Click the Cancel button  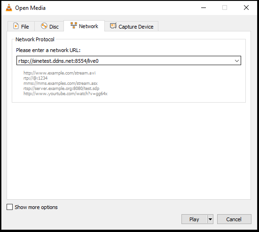[x=234, y=219]
